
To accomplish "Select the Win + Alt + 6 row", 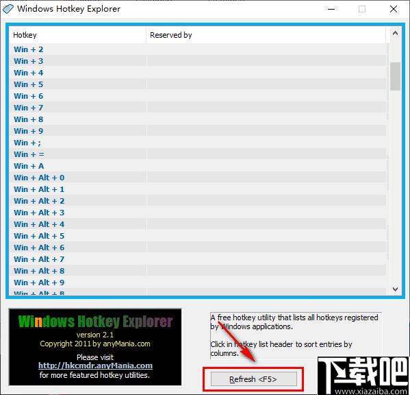I will tap(197, 248).
